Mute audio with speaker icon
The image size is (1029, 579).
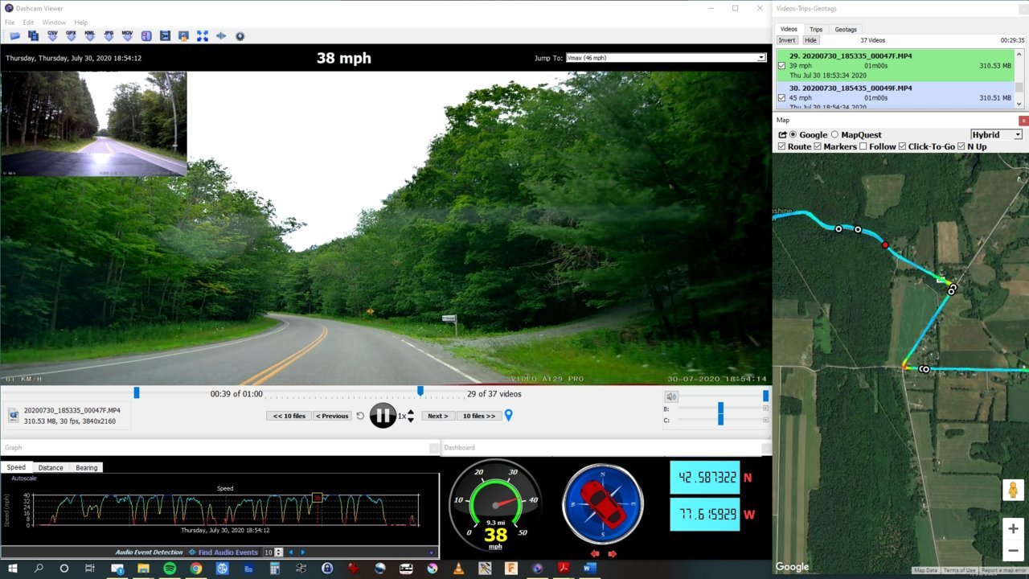(671, 396)
